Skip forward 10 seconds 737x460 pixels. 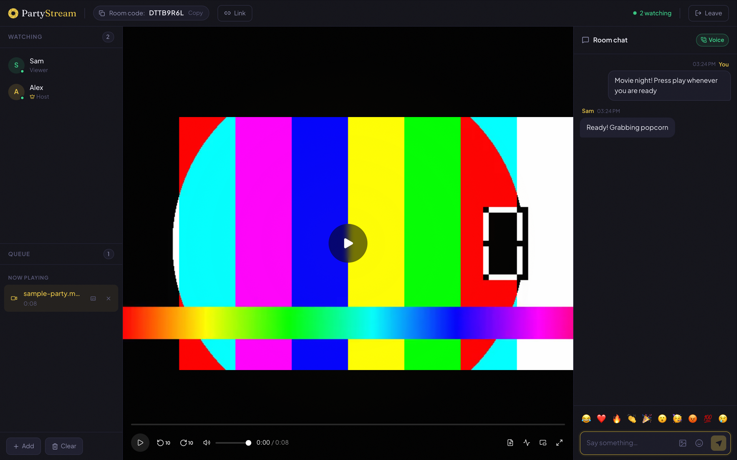186,443
